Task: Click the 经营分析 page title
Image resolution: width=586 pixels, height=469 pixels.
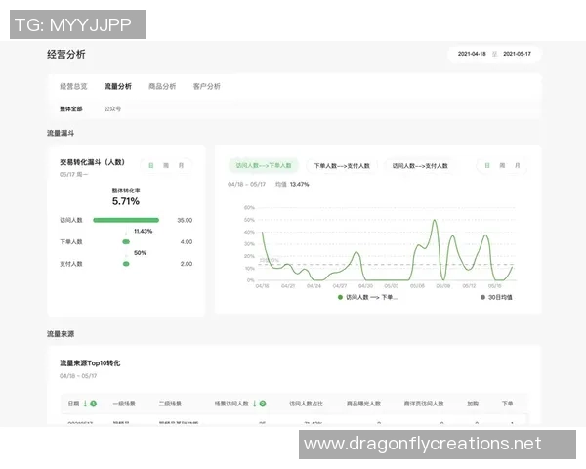Action: (x=66, y=55)
